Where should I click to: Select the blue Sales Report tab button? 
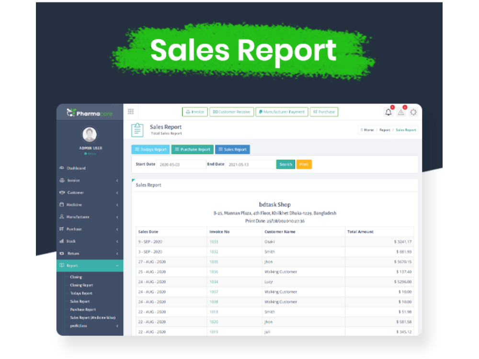232,149
